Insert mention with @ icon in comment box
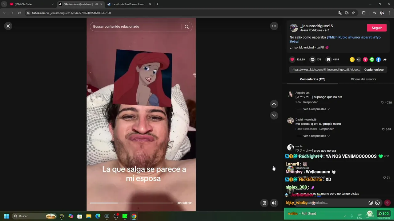394x221 pixels. pyautogui.click(x=371, y=203)
